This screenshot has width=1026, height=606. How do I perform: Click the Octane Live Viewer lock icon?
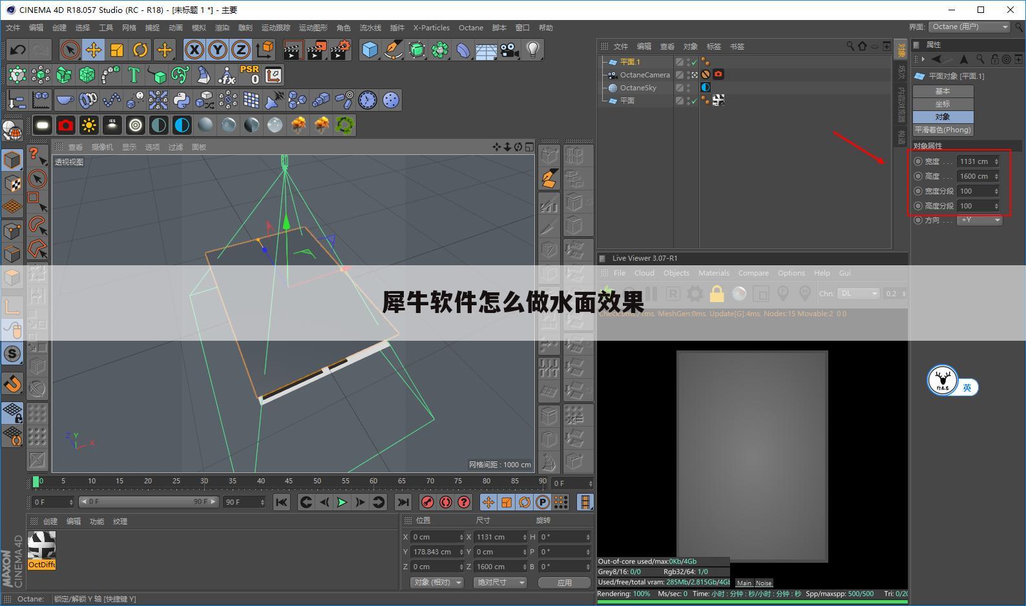pos(717,294)
